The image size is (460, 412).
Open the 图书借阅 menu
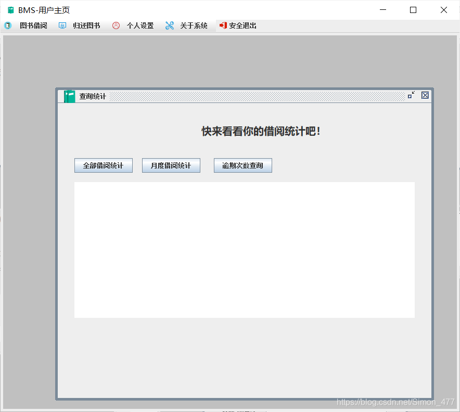(x=33, y=25)
